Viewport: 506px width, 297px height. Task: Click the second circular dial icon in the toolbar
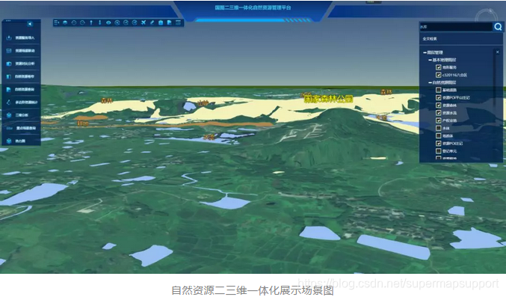pos(83,22)
